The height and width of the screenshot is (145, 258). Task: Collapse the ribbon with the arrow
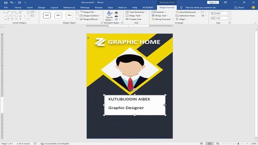coord(255,23)
